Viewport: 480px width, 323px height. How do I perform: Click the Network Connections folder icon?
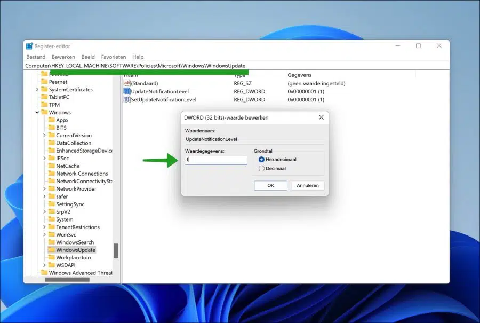click(51, 174)
